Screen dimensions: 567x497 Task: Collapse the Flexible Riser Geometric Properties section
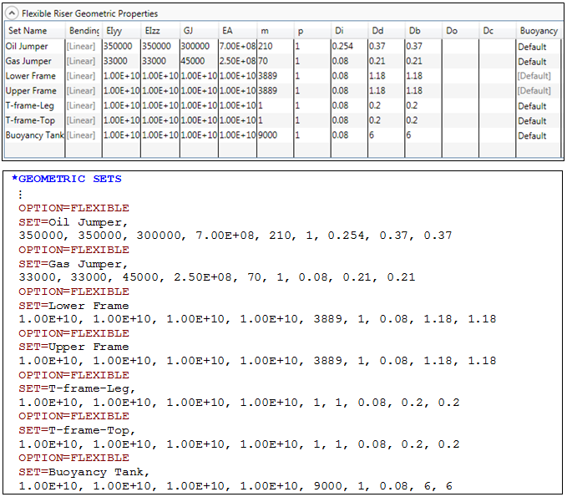click(x=12, y=13)
